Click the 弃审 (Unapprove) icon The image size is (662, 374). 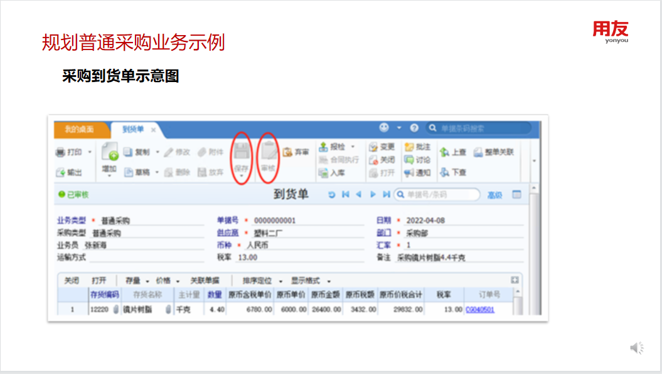(287, 152)
